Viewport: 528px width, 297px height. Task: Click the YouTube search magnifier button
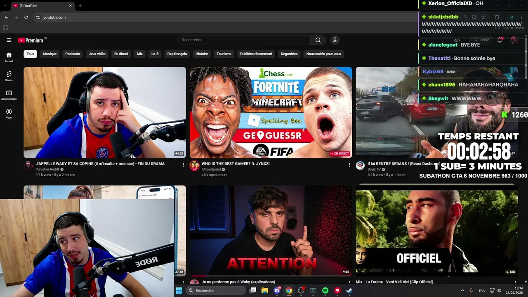pos(318,40)
